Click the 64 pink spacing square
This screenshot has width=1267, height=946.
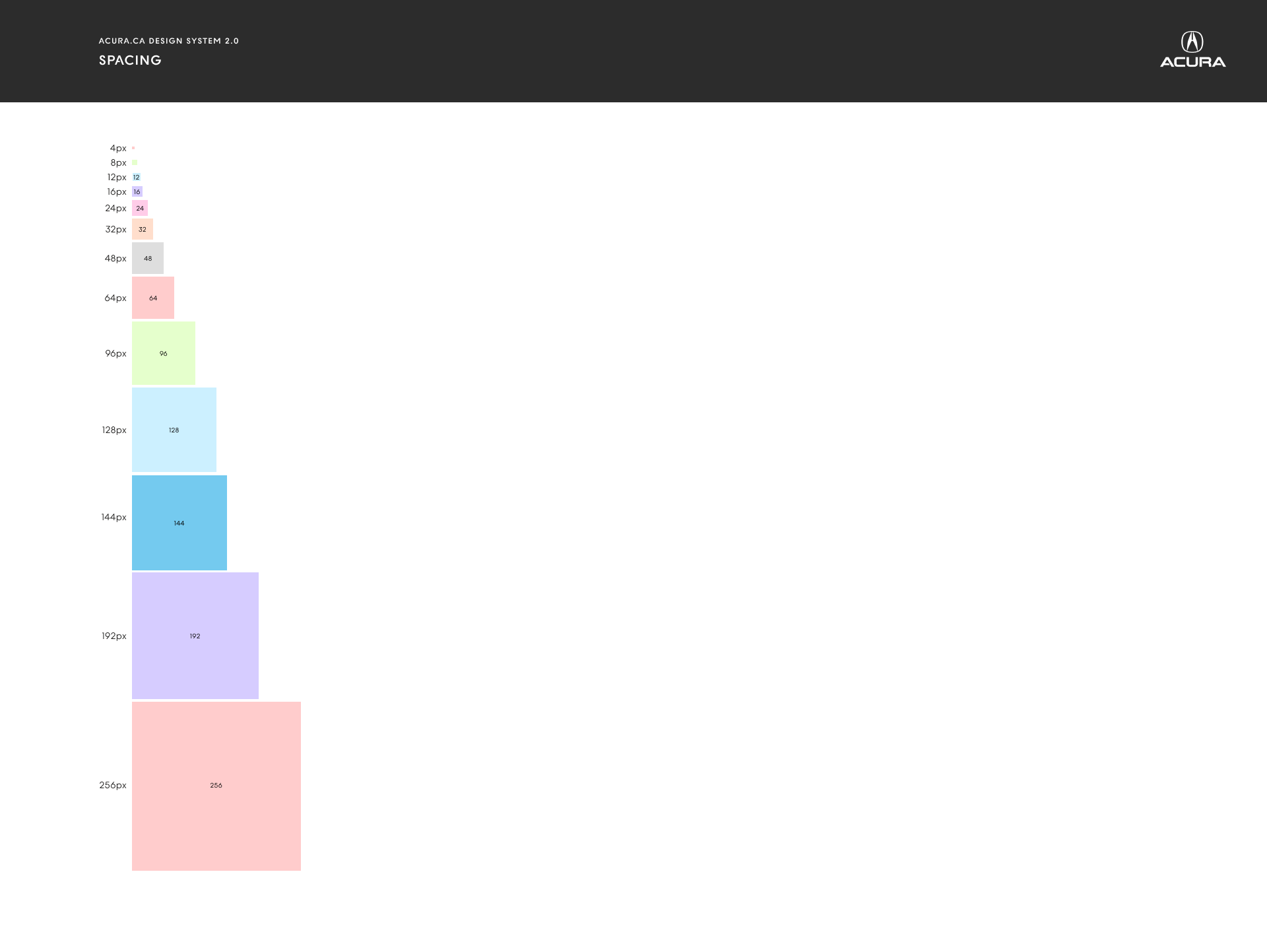(x=153, y=298)
